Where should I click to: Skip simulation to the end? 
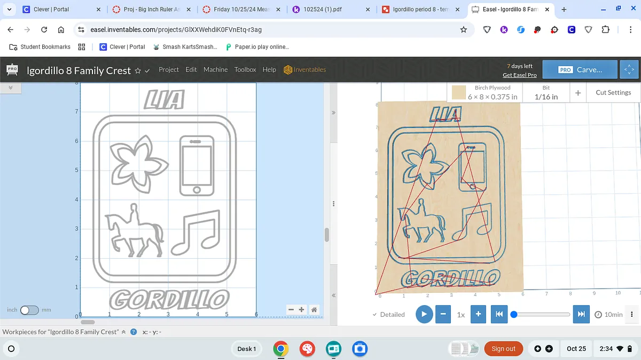click(581, 314)
